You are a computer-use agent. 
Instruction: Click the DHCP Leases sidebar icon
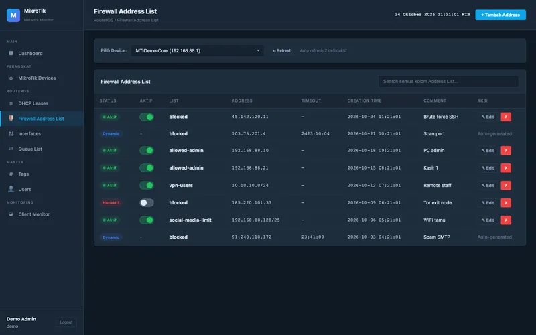pyautogui.click(x=11, y=103)
